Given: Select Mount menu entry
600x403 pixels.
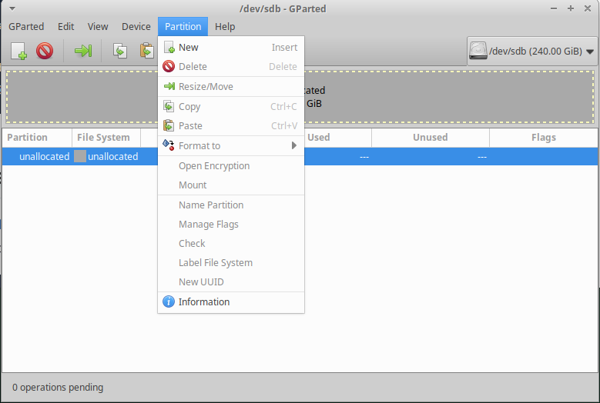Looking at the screenshot, I should (231, 185).
